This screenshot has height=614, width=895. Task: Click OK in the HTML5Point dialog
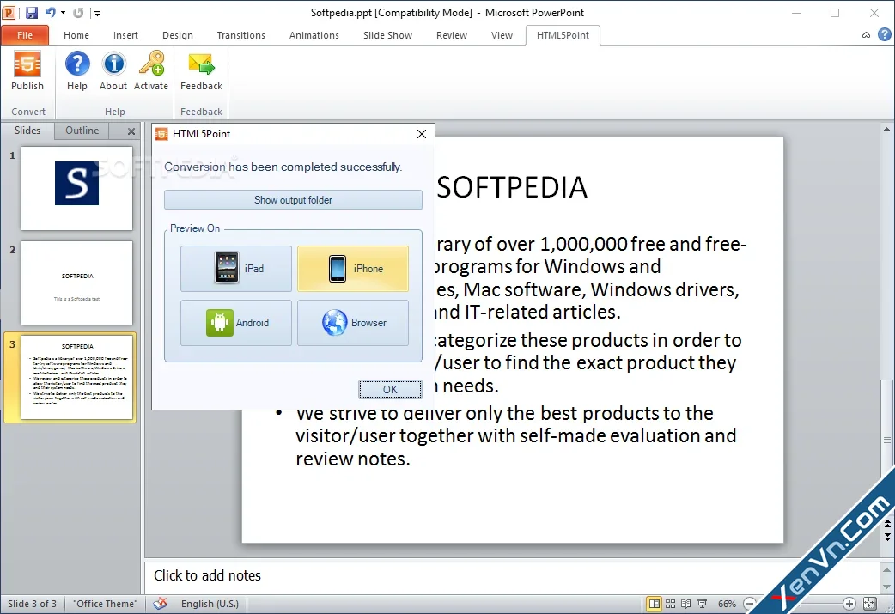coord(390,389)
